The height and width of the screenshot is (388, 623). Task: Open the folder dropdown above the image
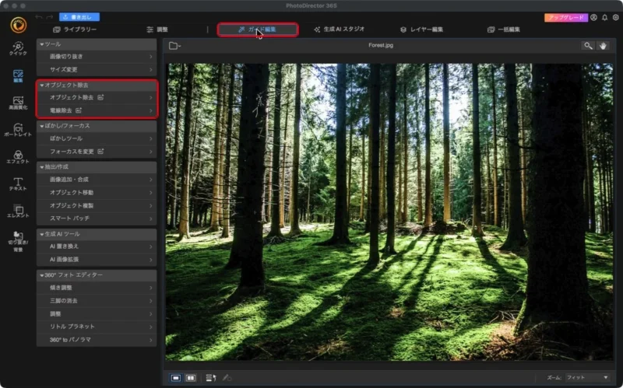pos(174,46)
